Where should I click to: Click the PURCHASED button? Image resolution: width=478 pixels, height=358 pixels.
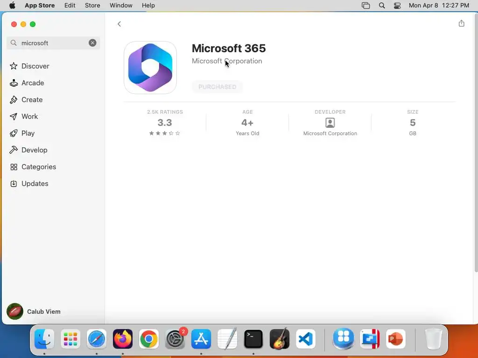pos(218,87)
